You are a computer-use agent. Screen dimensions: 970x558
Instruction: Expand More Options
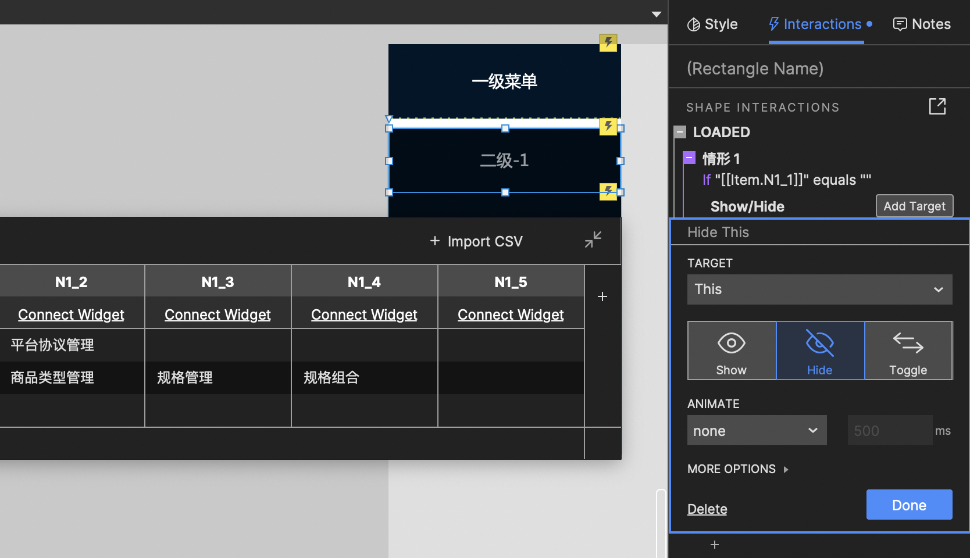738,469
